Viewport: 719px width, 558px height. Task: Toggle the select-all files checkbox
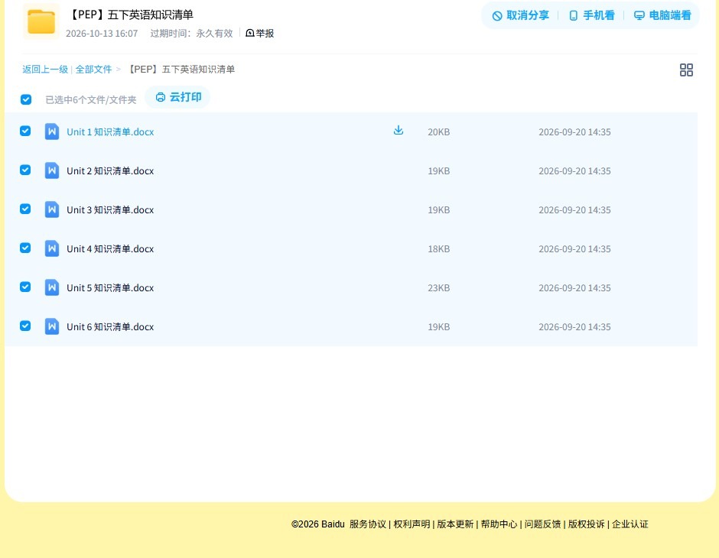(26, 99)
